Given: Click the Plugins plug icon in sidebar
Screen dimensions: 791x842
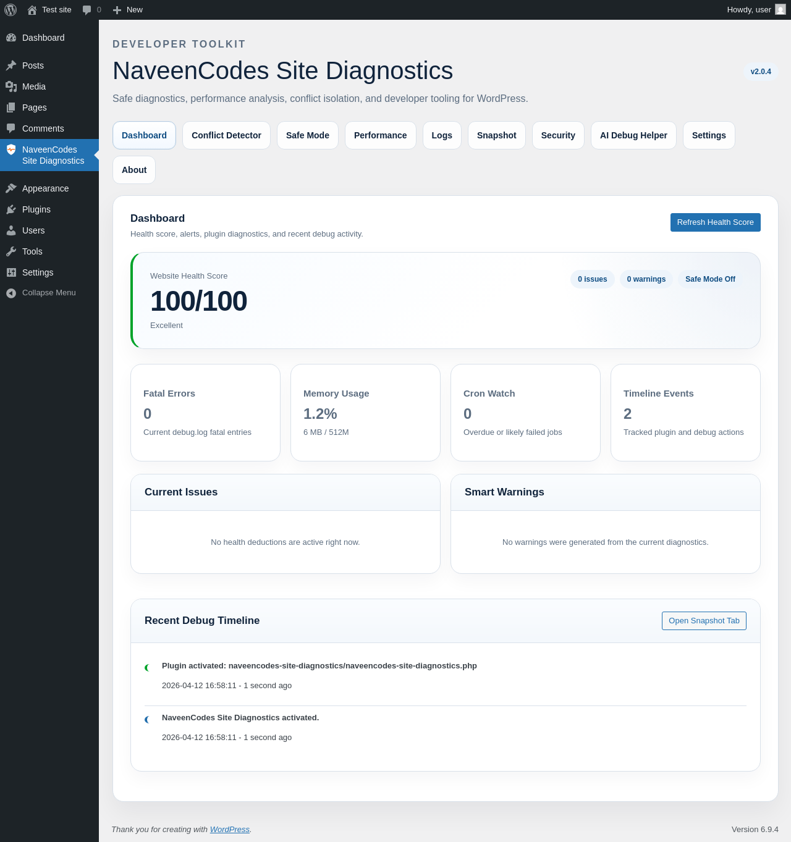Looking at the screenshot, I should (x=11, y=209).
